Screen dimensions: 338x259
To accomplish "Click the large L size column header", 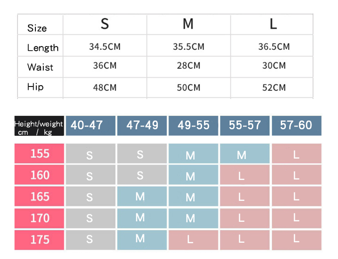I will point(273,24).
